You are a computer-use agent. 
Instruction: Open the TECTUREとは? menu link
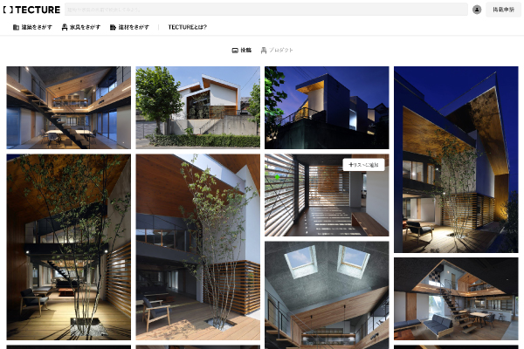pos(187,27)
